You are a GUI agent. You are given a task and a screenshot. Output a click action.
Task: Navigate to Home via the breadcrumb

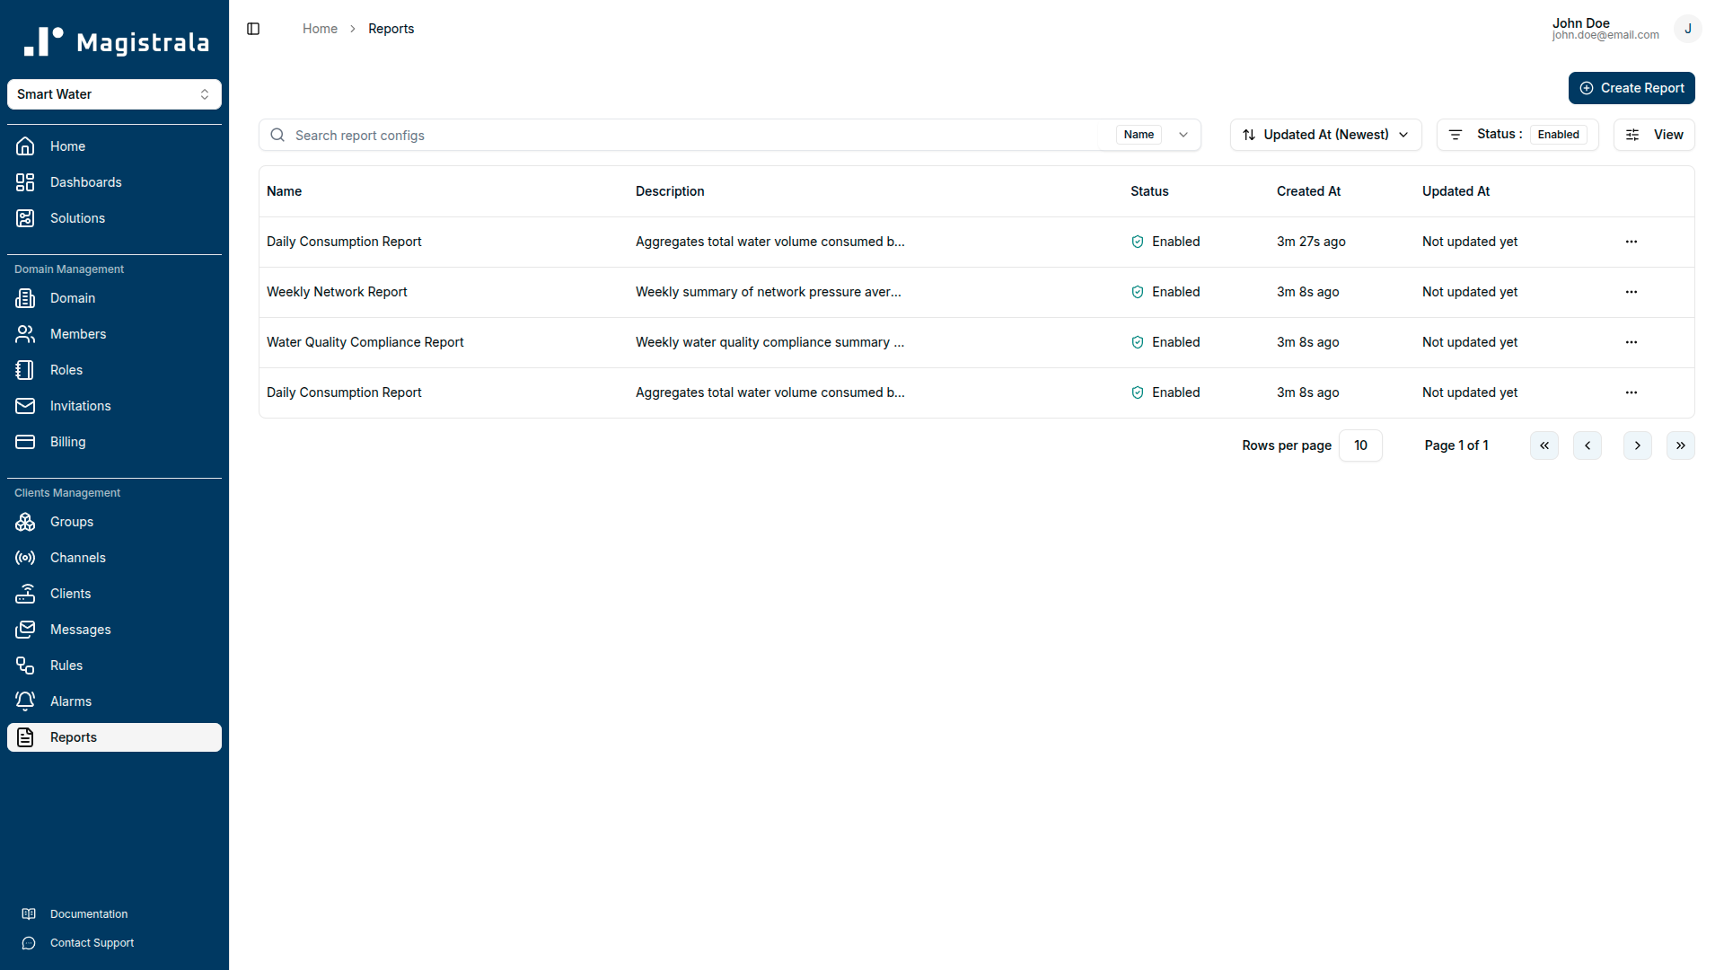tap(320, 28)
